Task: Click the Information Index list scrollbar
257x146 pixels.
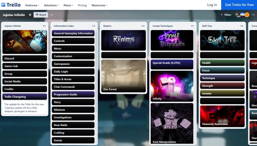Action: (x=96, y=71)
